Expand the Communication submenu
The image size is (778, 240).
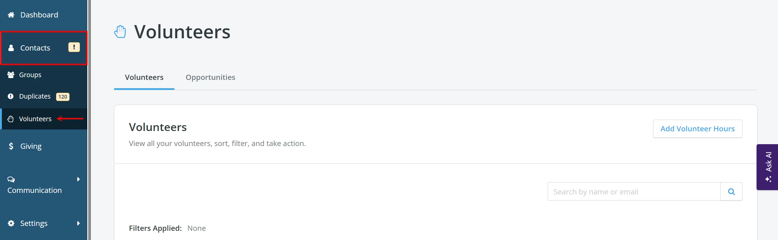point(78,179)
